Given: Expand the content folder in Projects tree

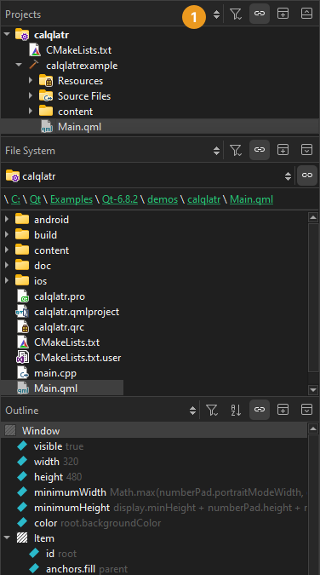Looking at the screenshot, I should click(x=31, y=111).
